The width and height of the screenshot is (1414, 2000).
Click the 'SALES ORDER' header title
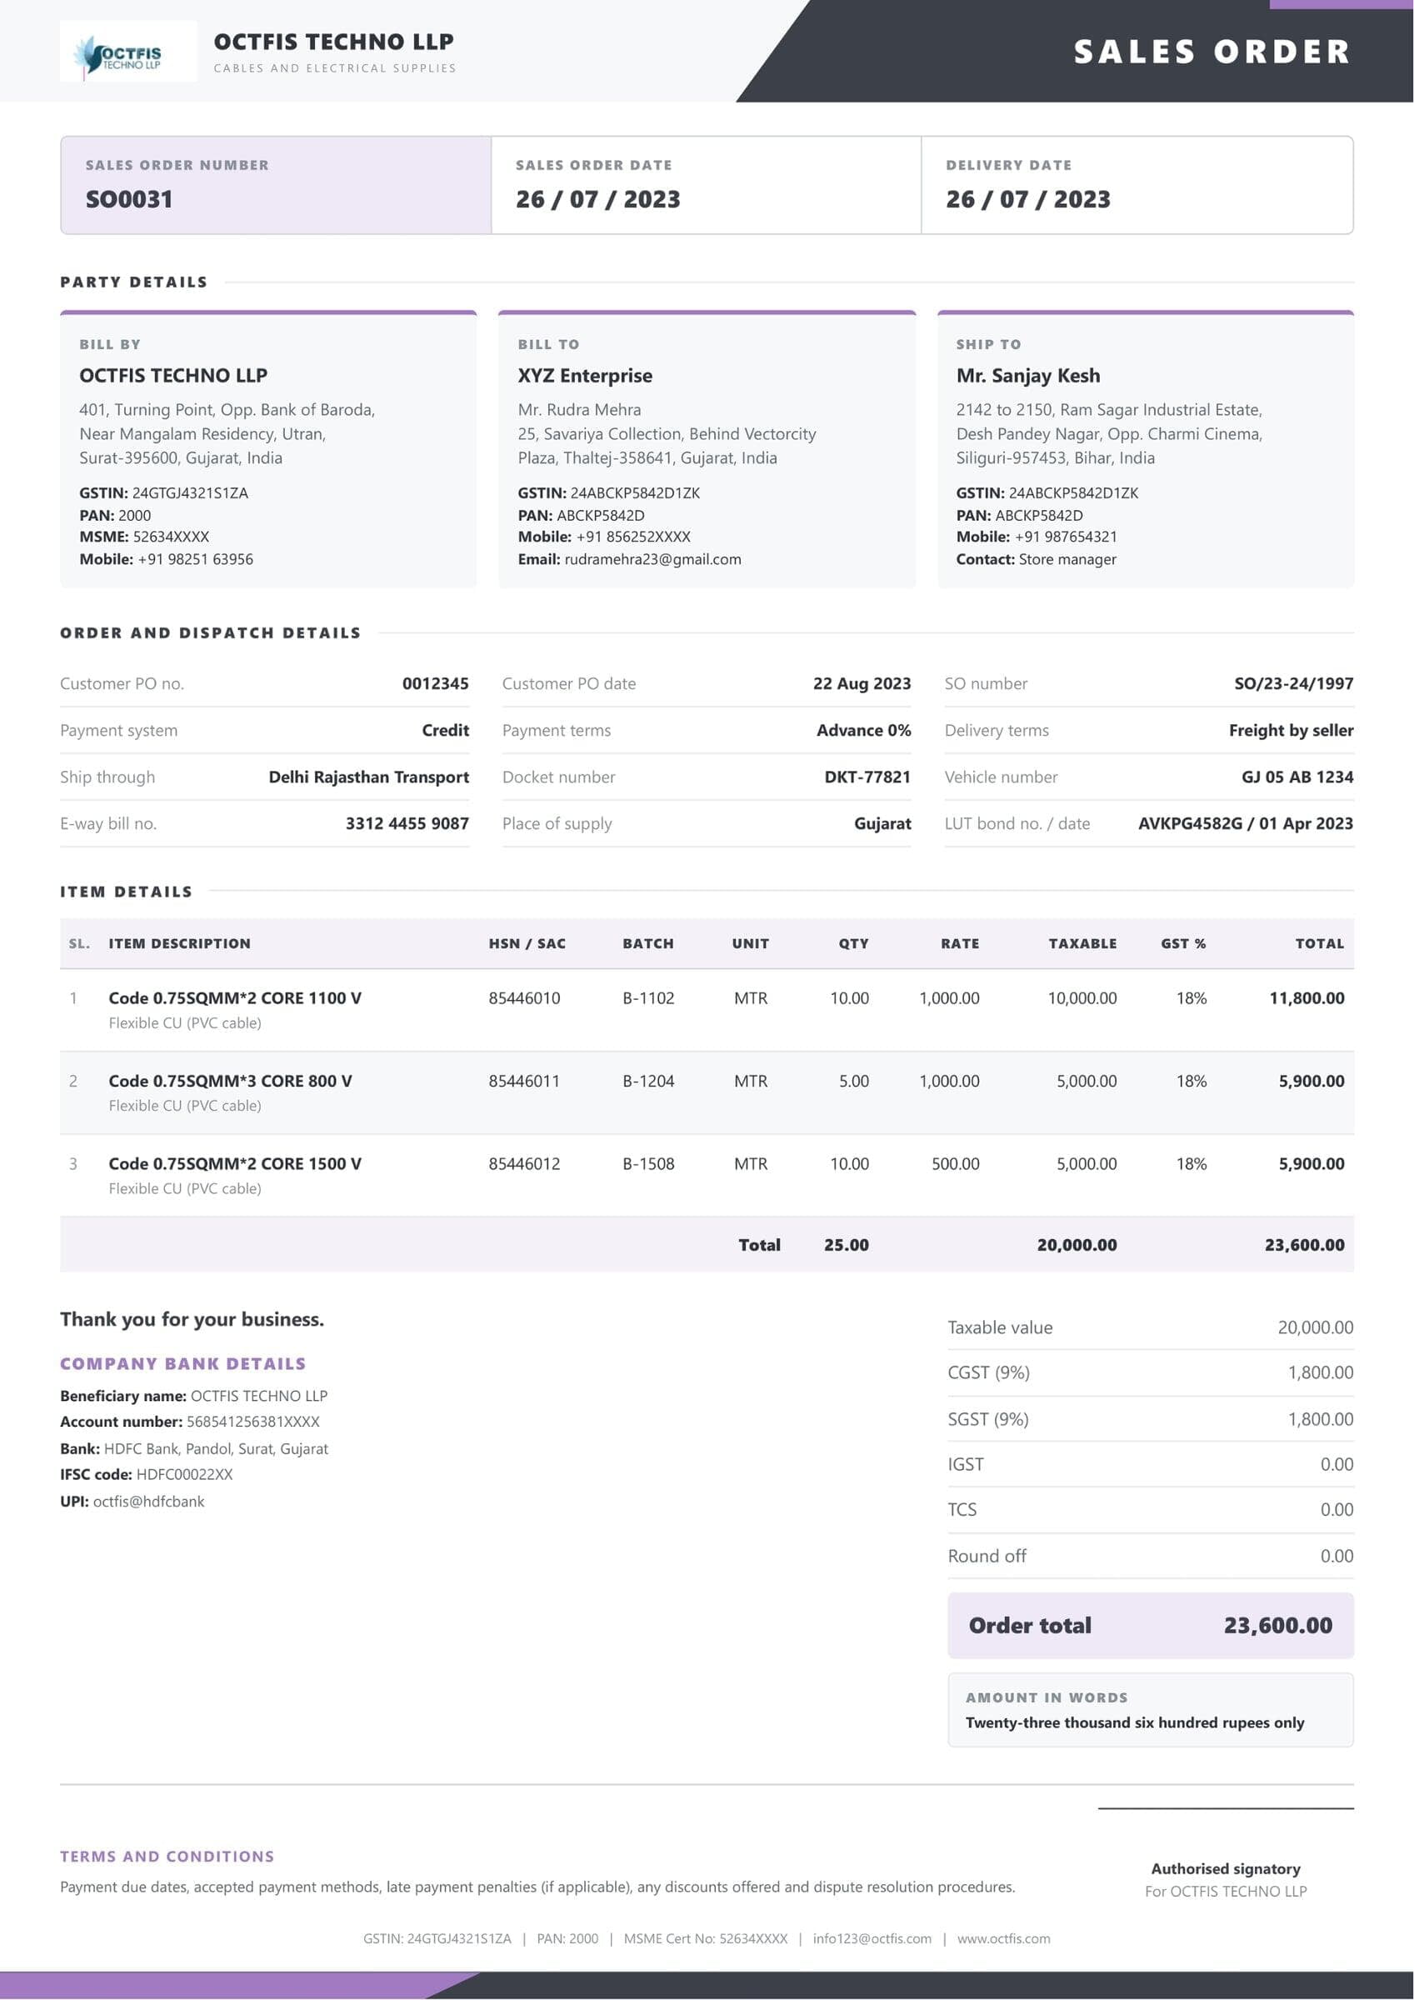click(x=1212, y=52)
